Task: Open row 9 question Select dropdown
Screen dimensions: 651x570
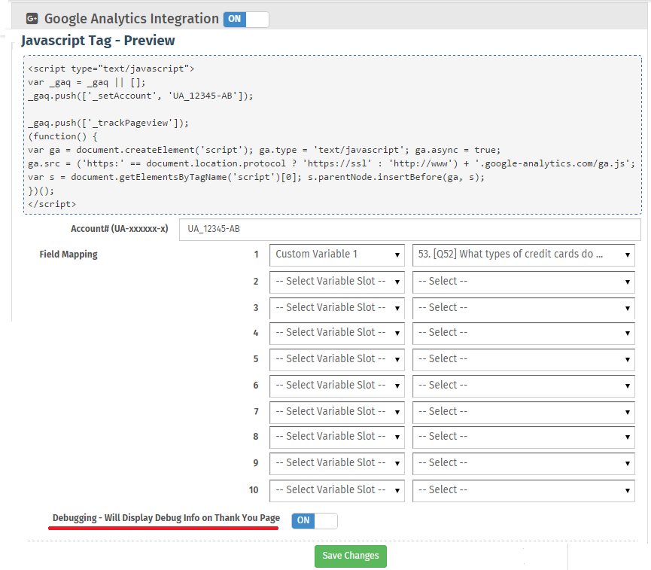Action: 524,464
